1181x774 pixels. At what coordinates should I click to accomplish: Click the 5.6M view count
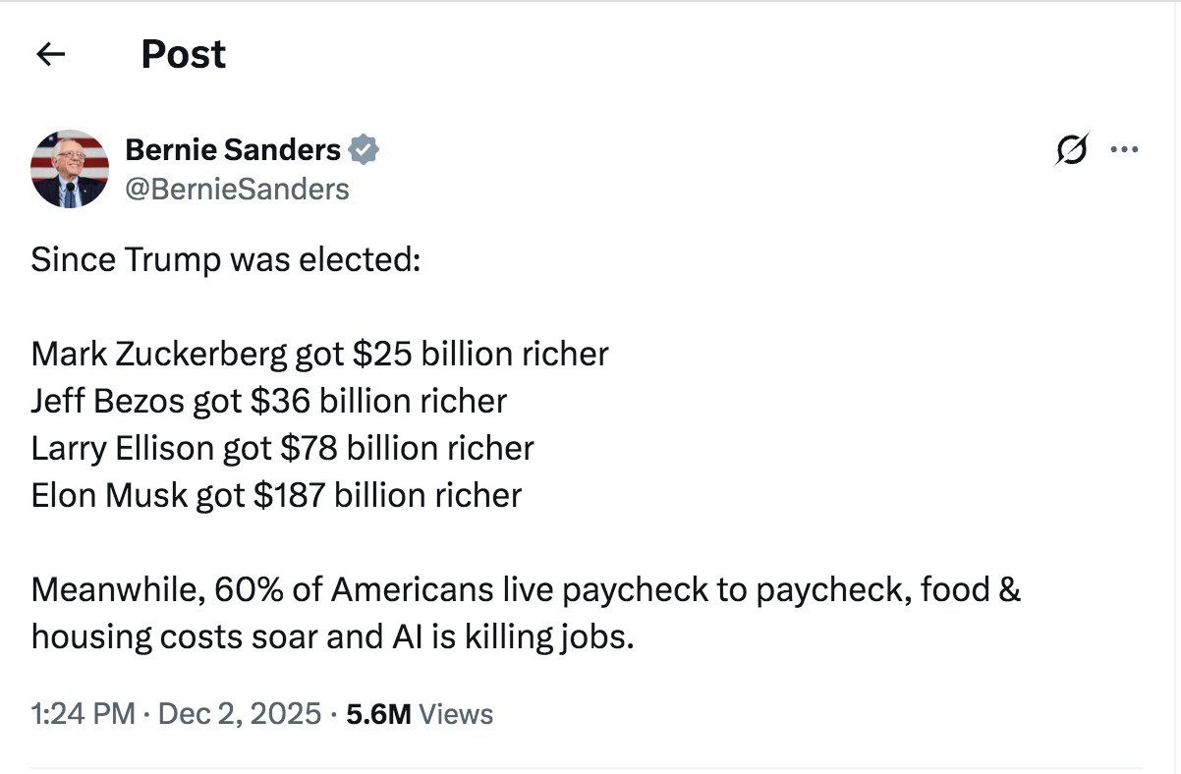click(378, 714)
